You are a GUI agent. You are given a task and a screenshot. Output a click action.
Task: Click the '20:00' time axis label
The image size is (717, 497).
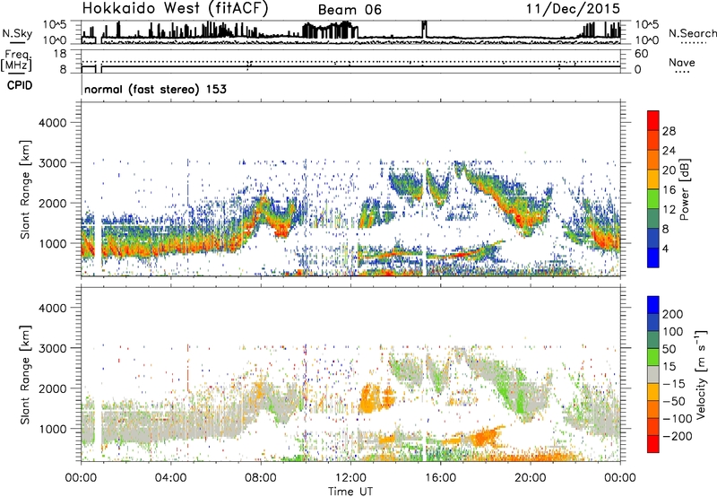[x=531, y=478]
